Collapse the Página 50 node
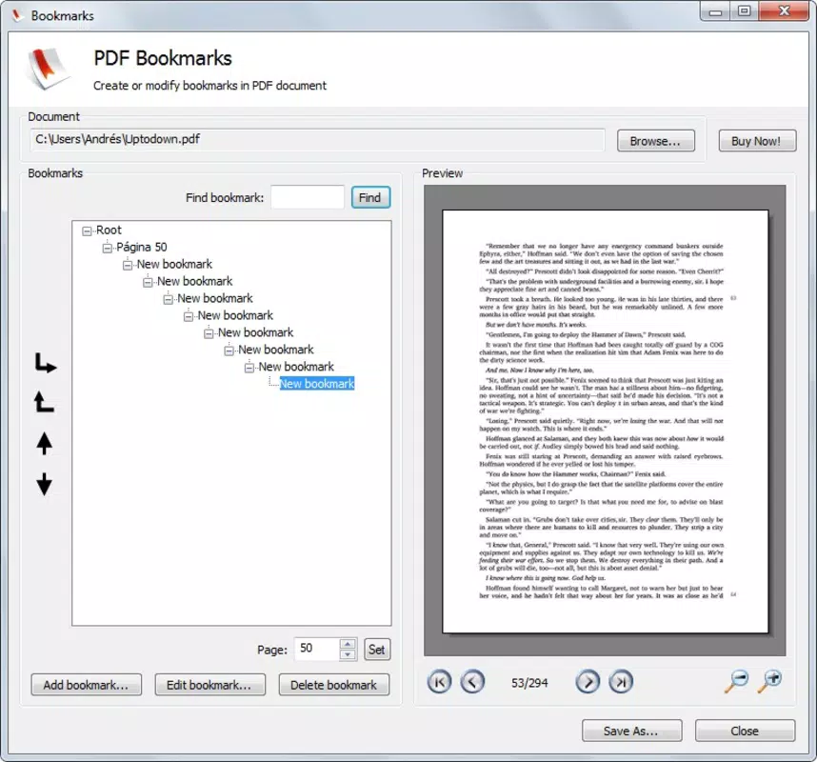The width and height of the screenshot is (817, 762). point(108,248)
